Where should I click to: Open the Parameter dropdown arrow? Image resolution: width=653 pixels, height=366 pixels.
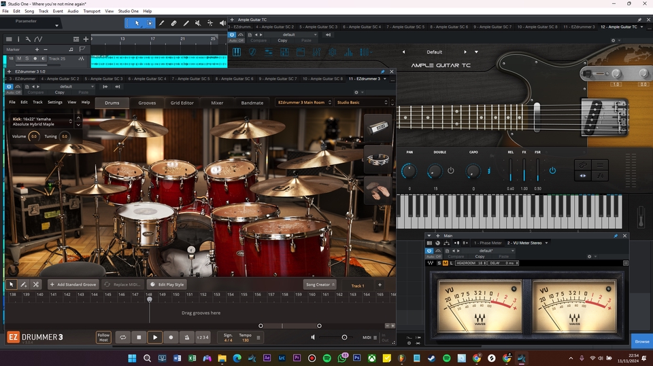coord(56,26)
